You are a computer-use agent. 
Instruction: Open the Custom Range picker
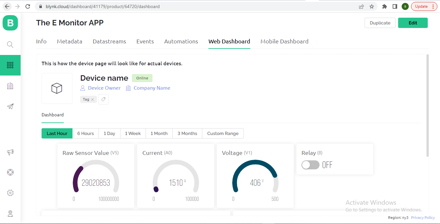pyautogui.click(x=223, y=133)
